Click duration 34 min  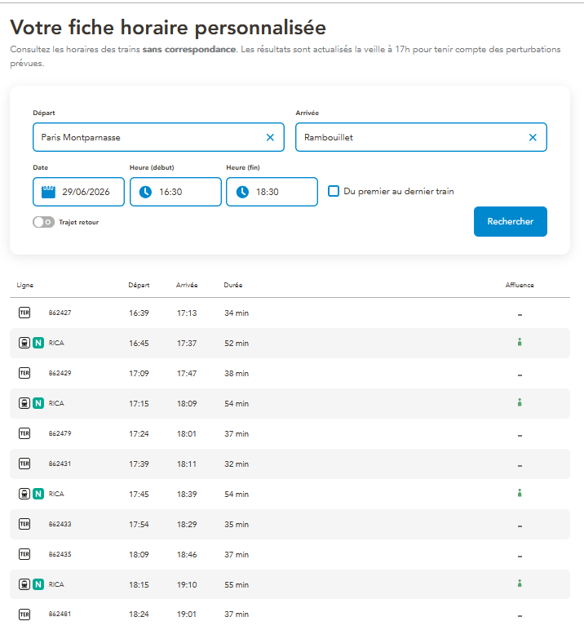(x=237, y=313)
